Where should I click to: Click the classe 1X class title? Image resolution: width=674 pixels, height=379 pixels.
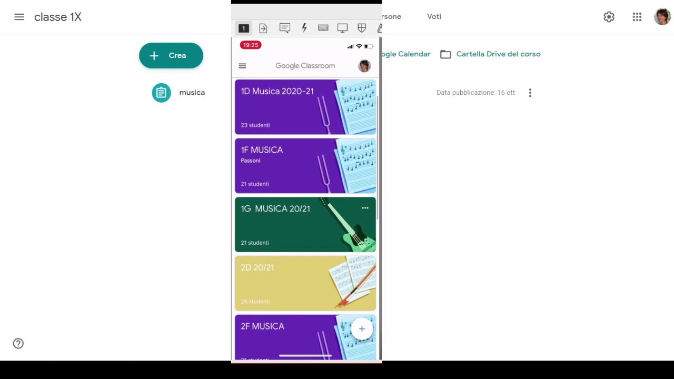click(58, 17)
